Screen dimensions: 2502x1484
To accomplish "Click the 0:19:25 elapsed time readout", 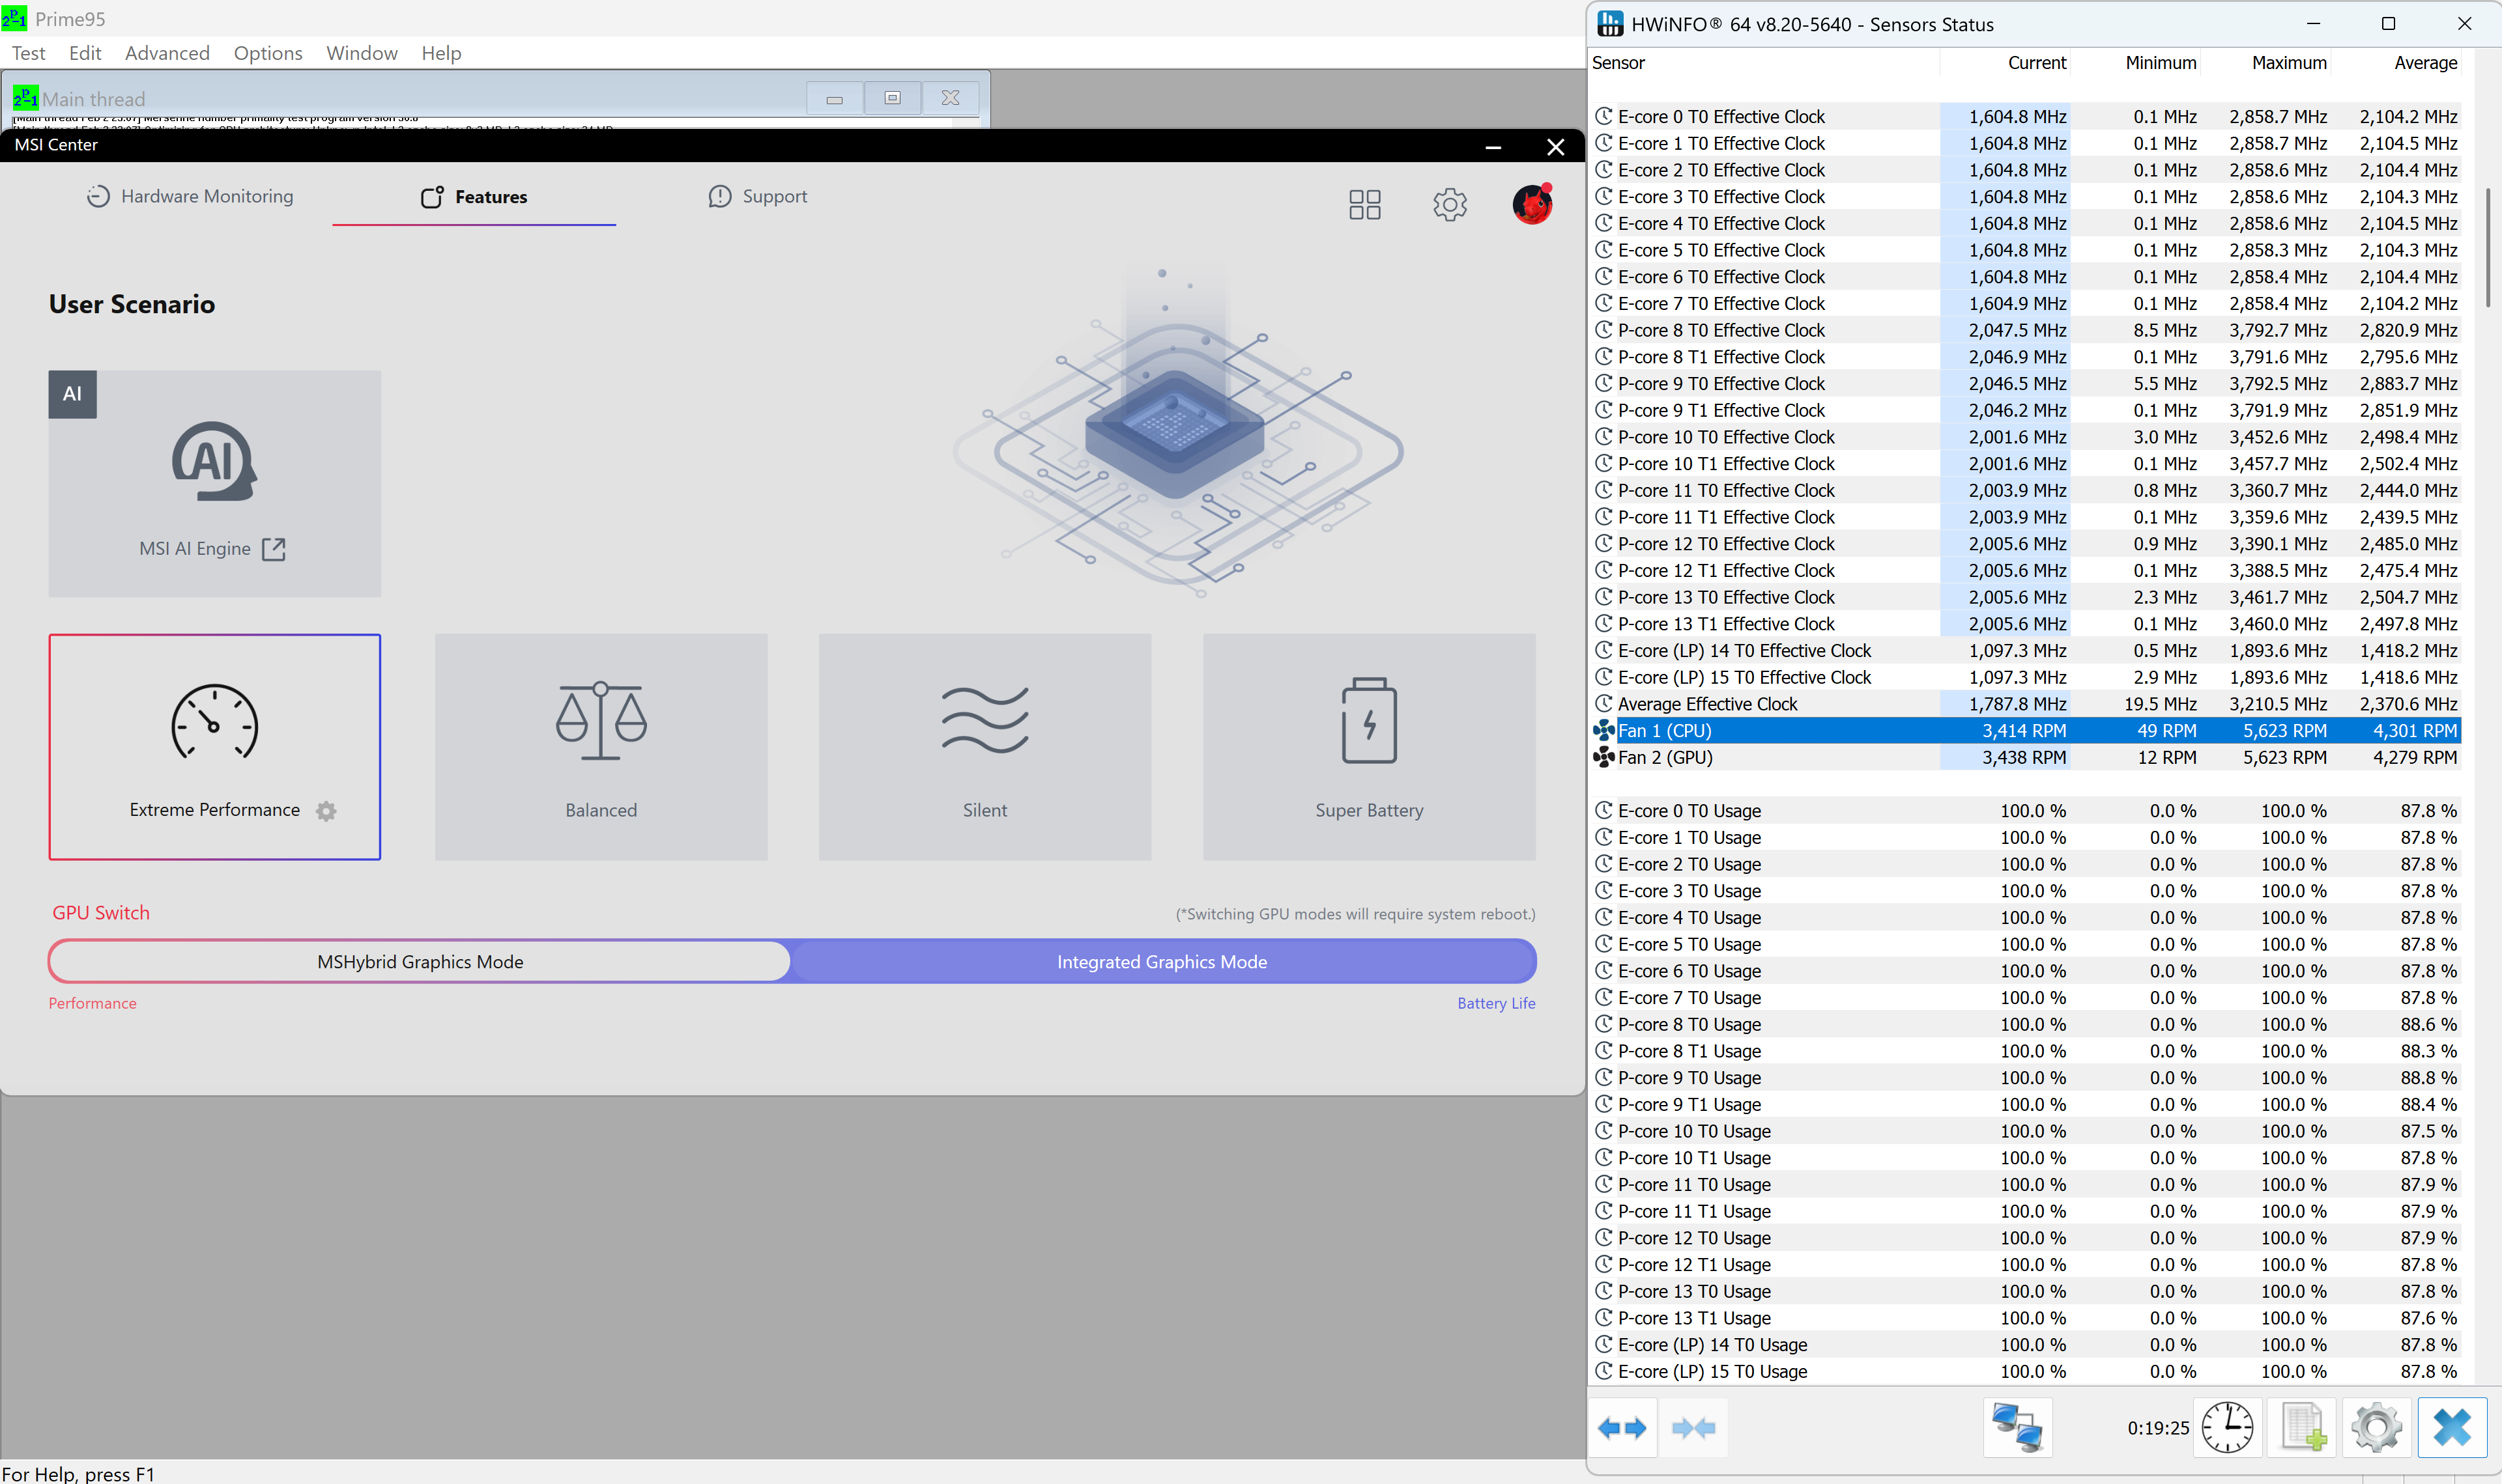I will (2158, 1428).
